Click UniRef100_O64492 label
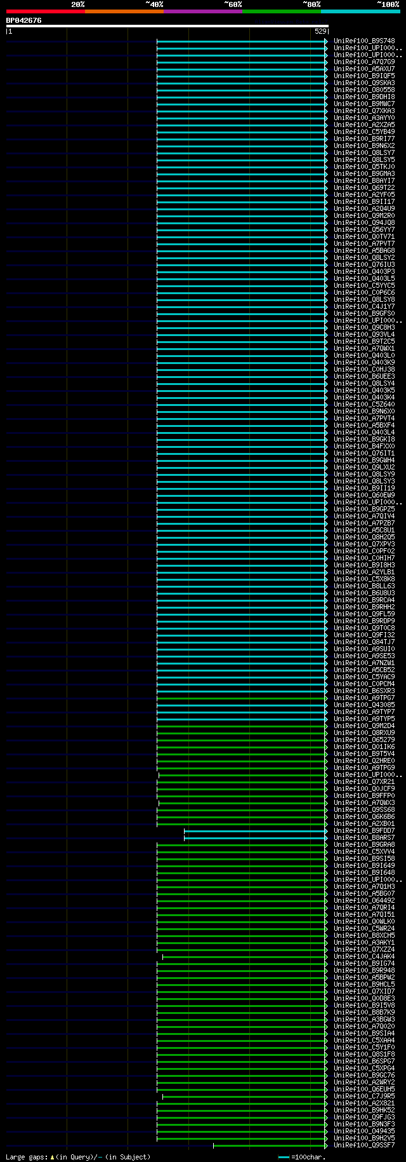 [364, 901]
